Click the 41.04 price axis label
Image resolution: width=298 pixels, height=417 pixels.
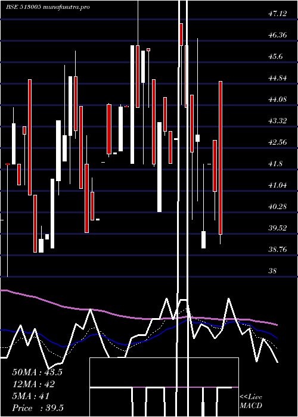pos(278,185)
